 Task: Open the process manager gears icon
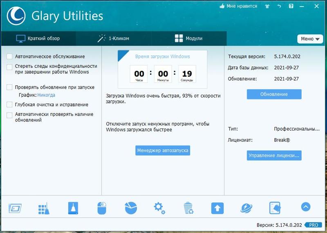(159, 208)
